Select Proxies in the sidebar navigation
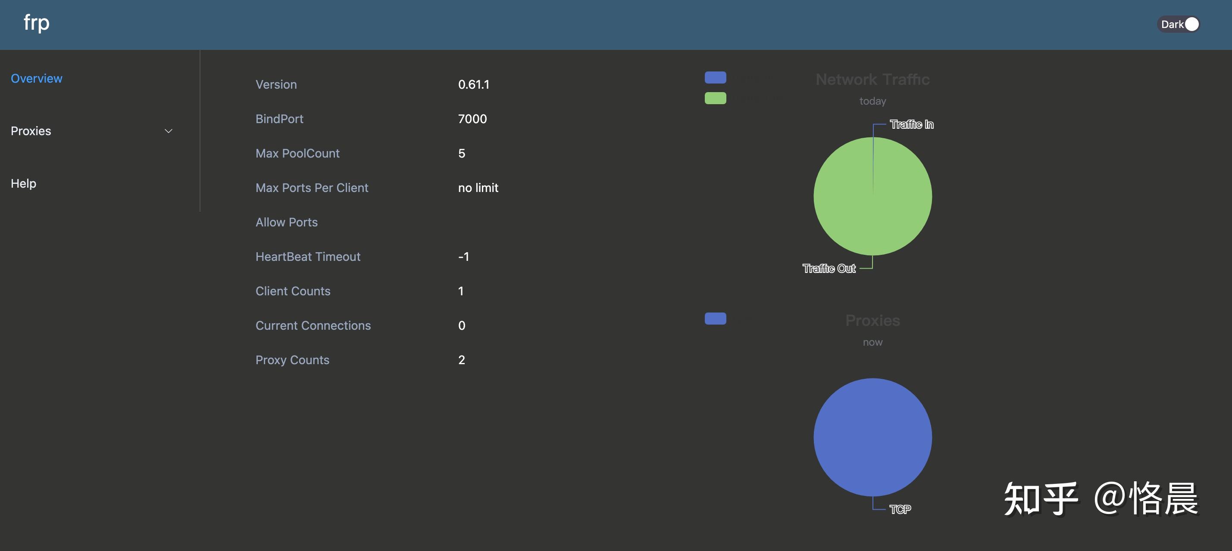The height and width of the screenshot is (551, 1232). (31, 130)
